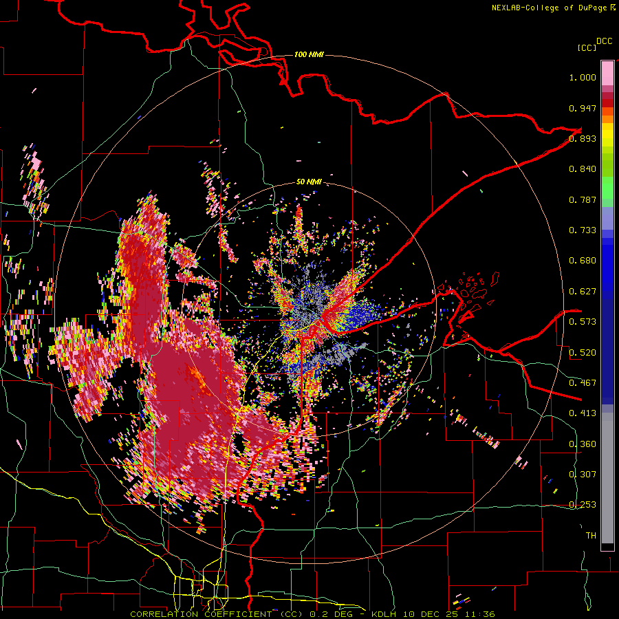This screenshot has height=619, width=619.
Task: Select the DCC product label above the scale
Action: coord(604,41)
